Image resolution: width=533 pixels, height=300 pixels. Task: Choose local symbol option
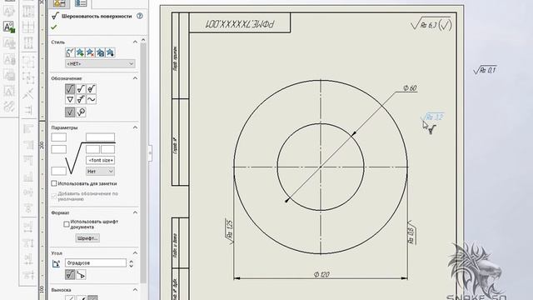70,112
